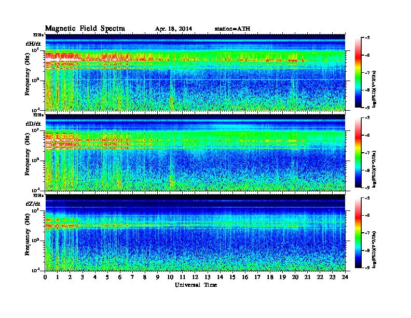Select the "dD/dt" panel label
The height and width of the screenshot is (318, 411).
click(x=33, y=124)
